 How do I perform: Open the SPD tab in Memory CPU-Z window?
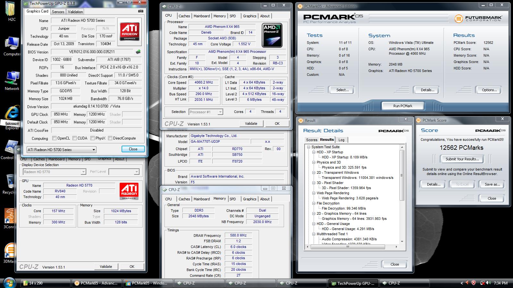pyautogui.click(x=233, y=199)
